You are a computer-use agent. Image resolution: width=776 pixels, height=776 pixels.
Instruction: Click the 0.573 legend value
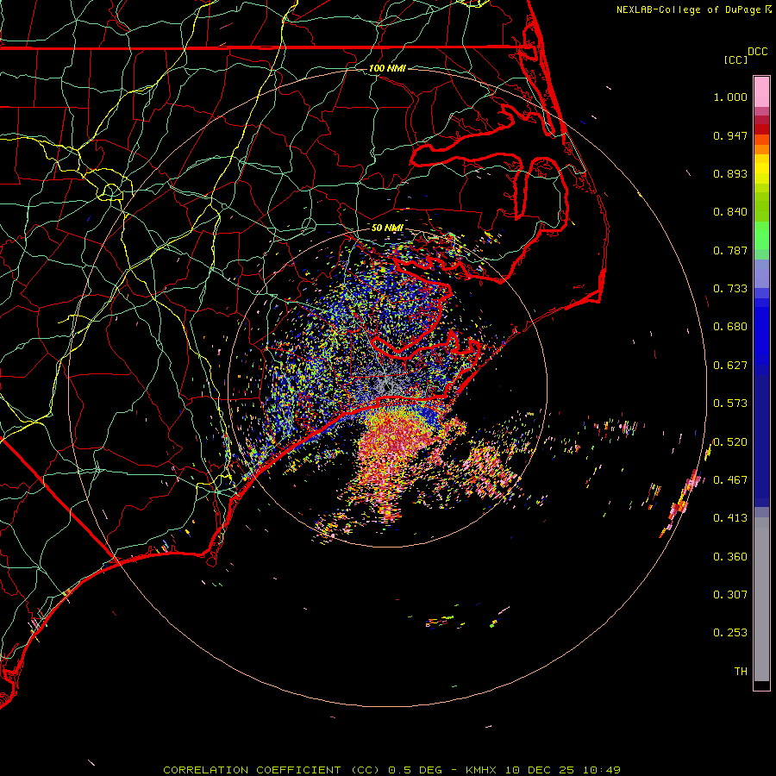pyautogui.click(x=730, y=404)
